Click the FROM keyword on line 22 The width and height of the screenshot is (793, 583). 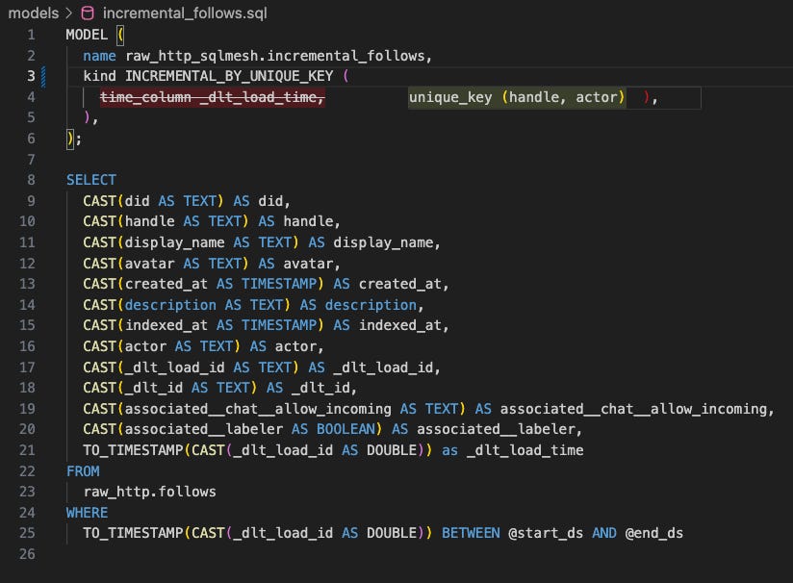(x=83, y=471)
